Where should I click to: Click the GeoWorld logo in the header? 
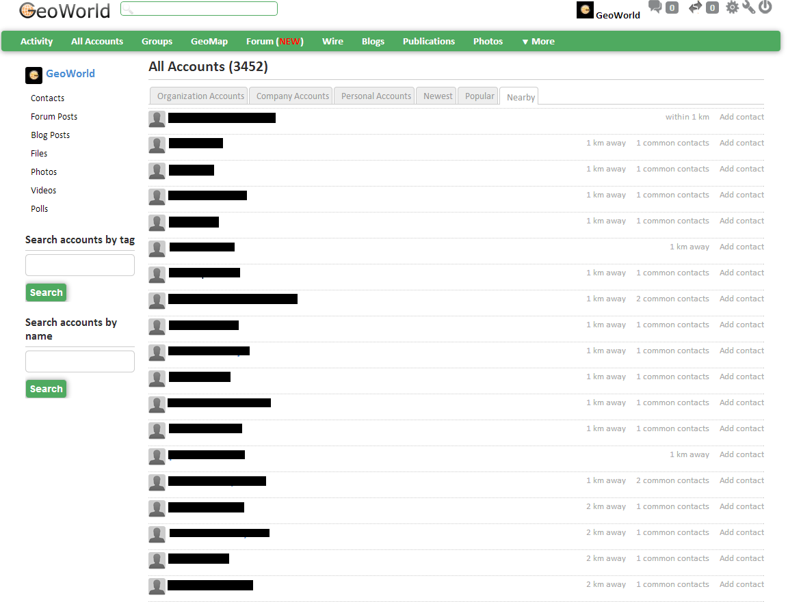[64, 10]
